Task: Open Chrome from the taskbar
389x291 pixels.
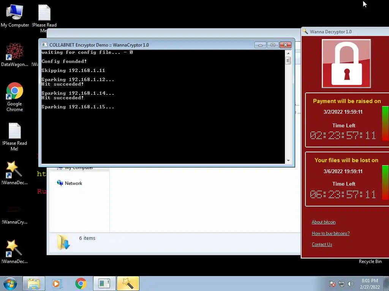Action: [x=81, y=283]
